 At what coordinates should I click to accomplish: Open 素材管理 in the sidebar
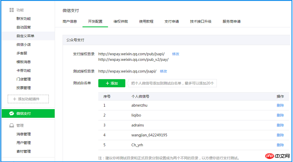point(23,151)
